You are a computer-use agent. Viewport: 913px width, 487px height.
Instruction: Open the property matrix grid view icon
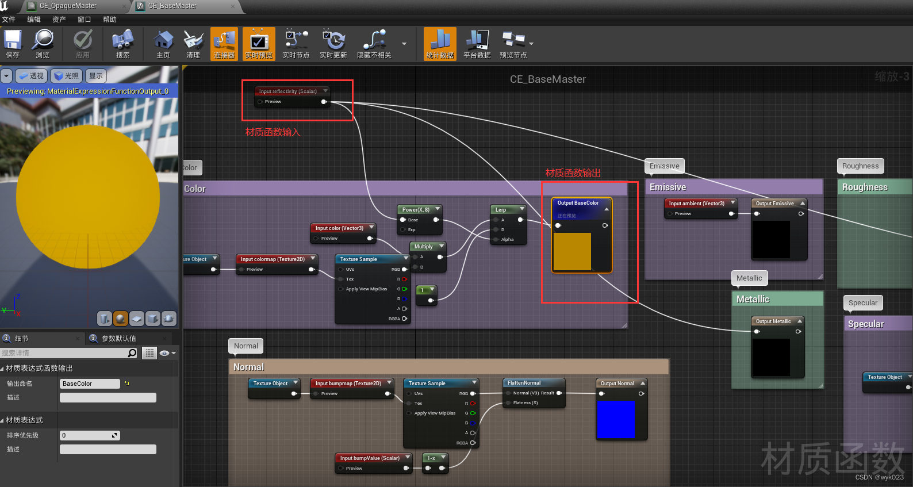click(x=149, y=353)
